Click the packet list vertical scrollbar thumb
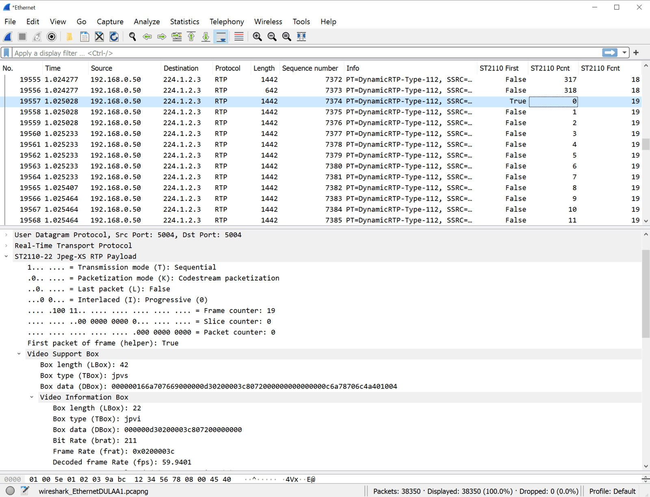650x497 pixels. (x=646, y=144)
